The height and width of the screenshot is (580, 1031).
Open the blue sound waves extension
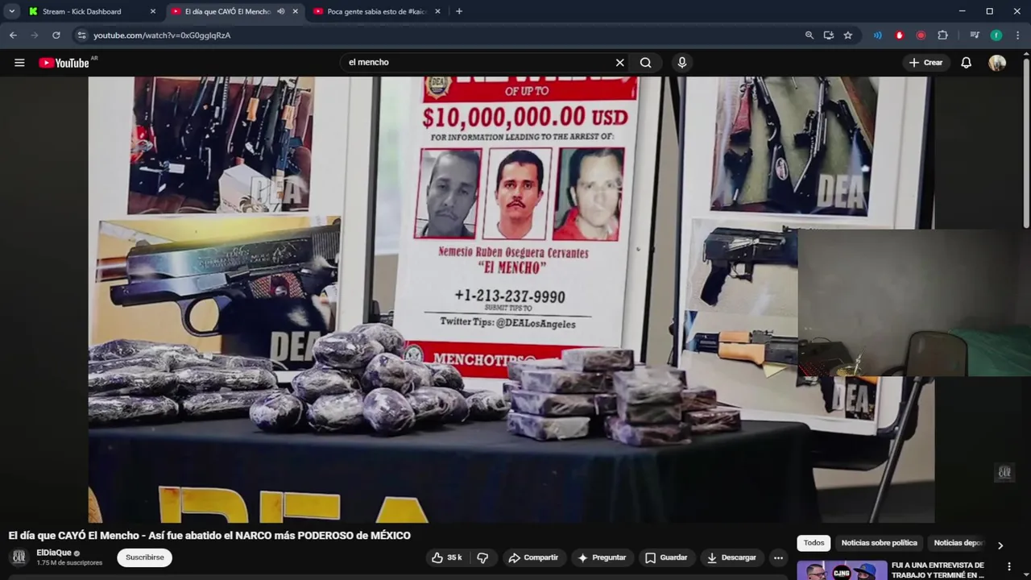click(x=878, y=35)
